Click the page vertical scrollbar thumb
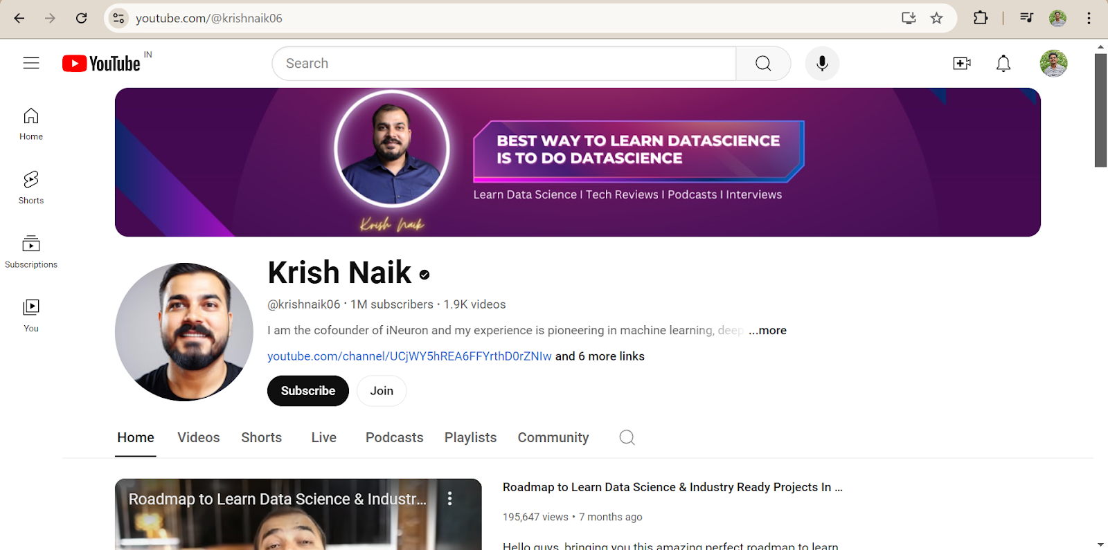The width and height of the screenshot is (1108, 550). pyautogui.click(x=1100, y=110)
